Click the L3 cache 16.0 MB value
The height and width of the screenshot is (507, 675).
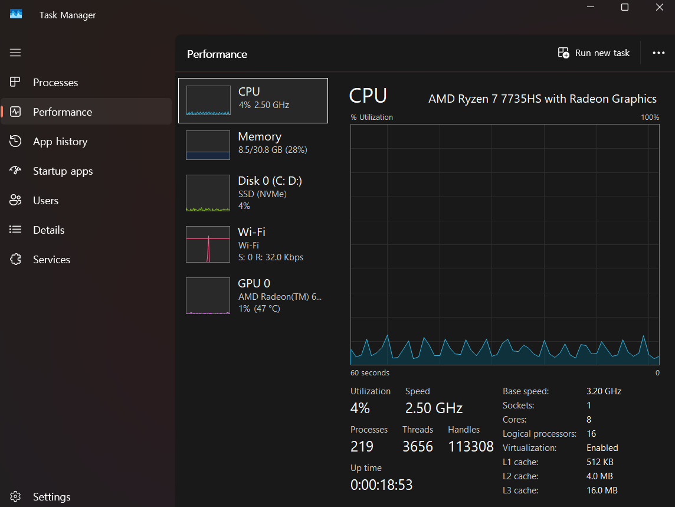[602, 490]
